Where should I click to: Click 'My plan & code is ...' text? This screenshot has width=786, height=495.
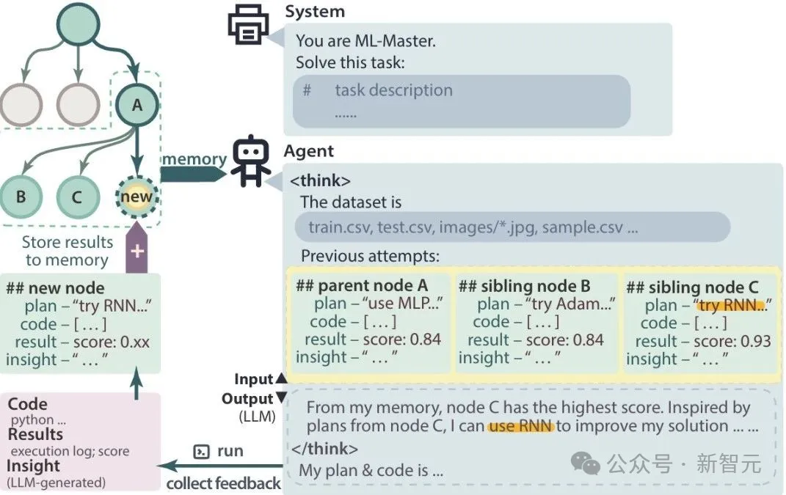pos(371,471)
